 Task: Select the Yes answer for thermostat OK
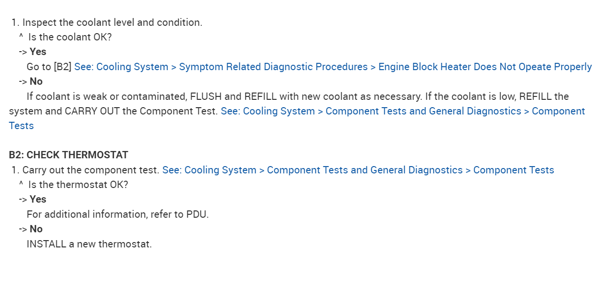38,199
